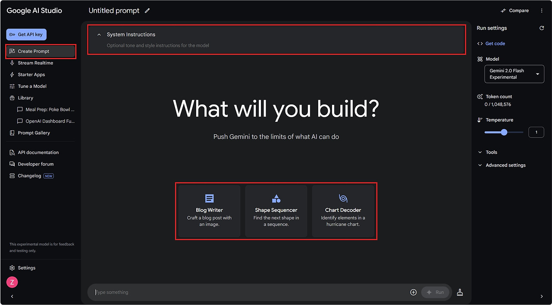
Task: Click the Model icon in Run settings
Action: point(480,59)
